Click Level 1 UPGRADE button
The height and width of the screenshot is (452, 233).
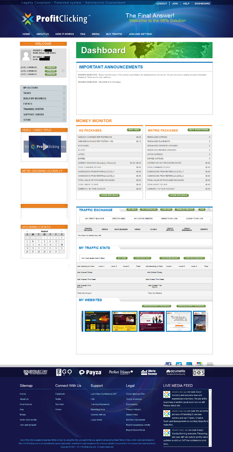pyautogui.click(x=51, y=68)
